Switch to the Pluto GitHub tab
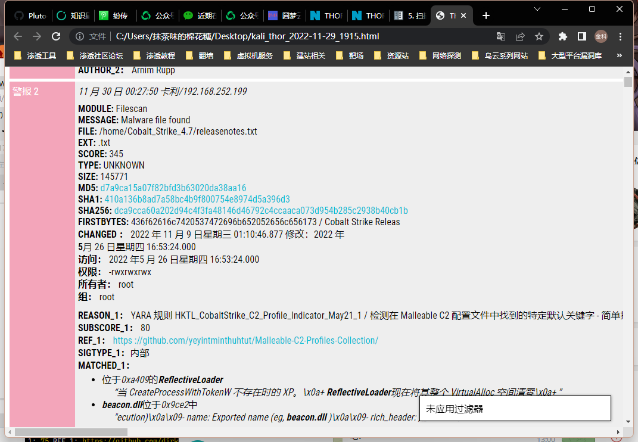638x442 pixels. click(30, 15)
